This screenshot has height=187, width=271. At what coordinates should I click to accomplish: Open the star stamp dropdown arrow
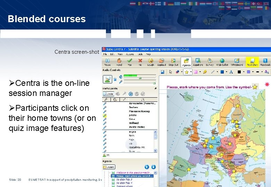click(191, 72)
